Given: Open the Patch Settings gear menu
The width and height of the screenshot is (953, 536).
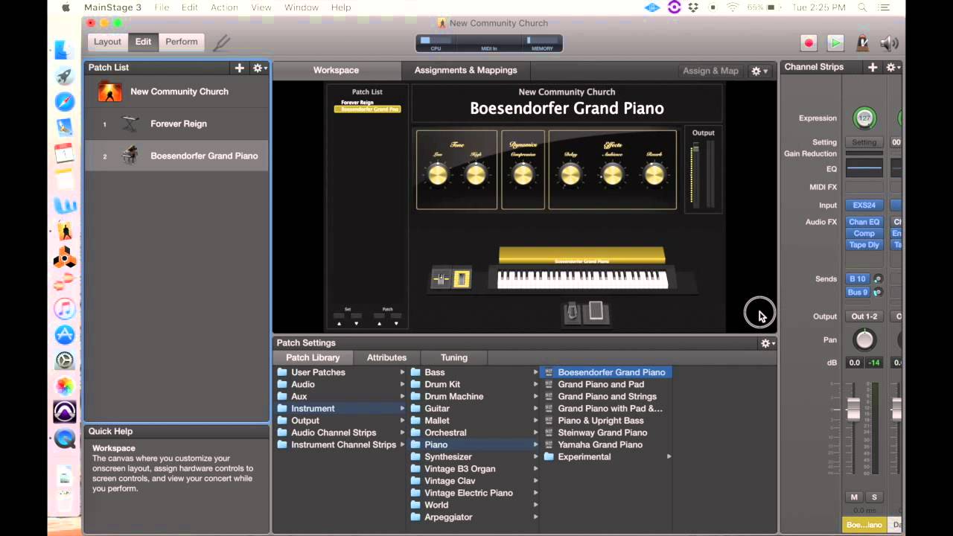Looking at the screenshot, I should [767, 343].
